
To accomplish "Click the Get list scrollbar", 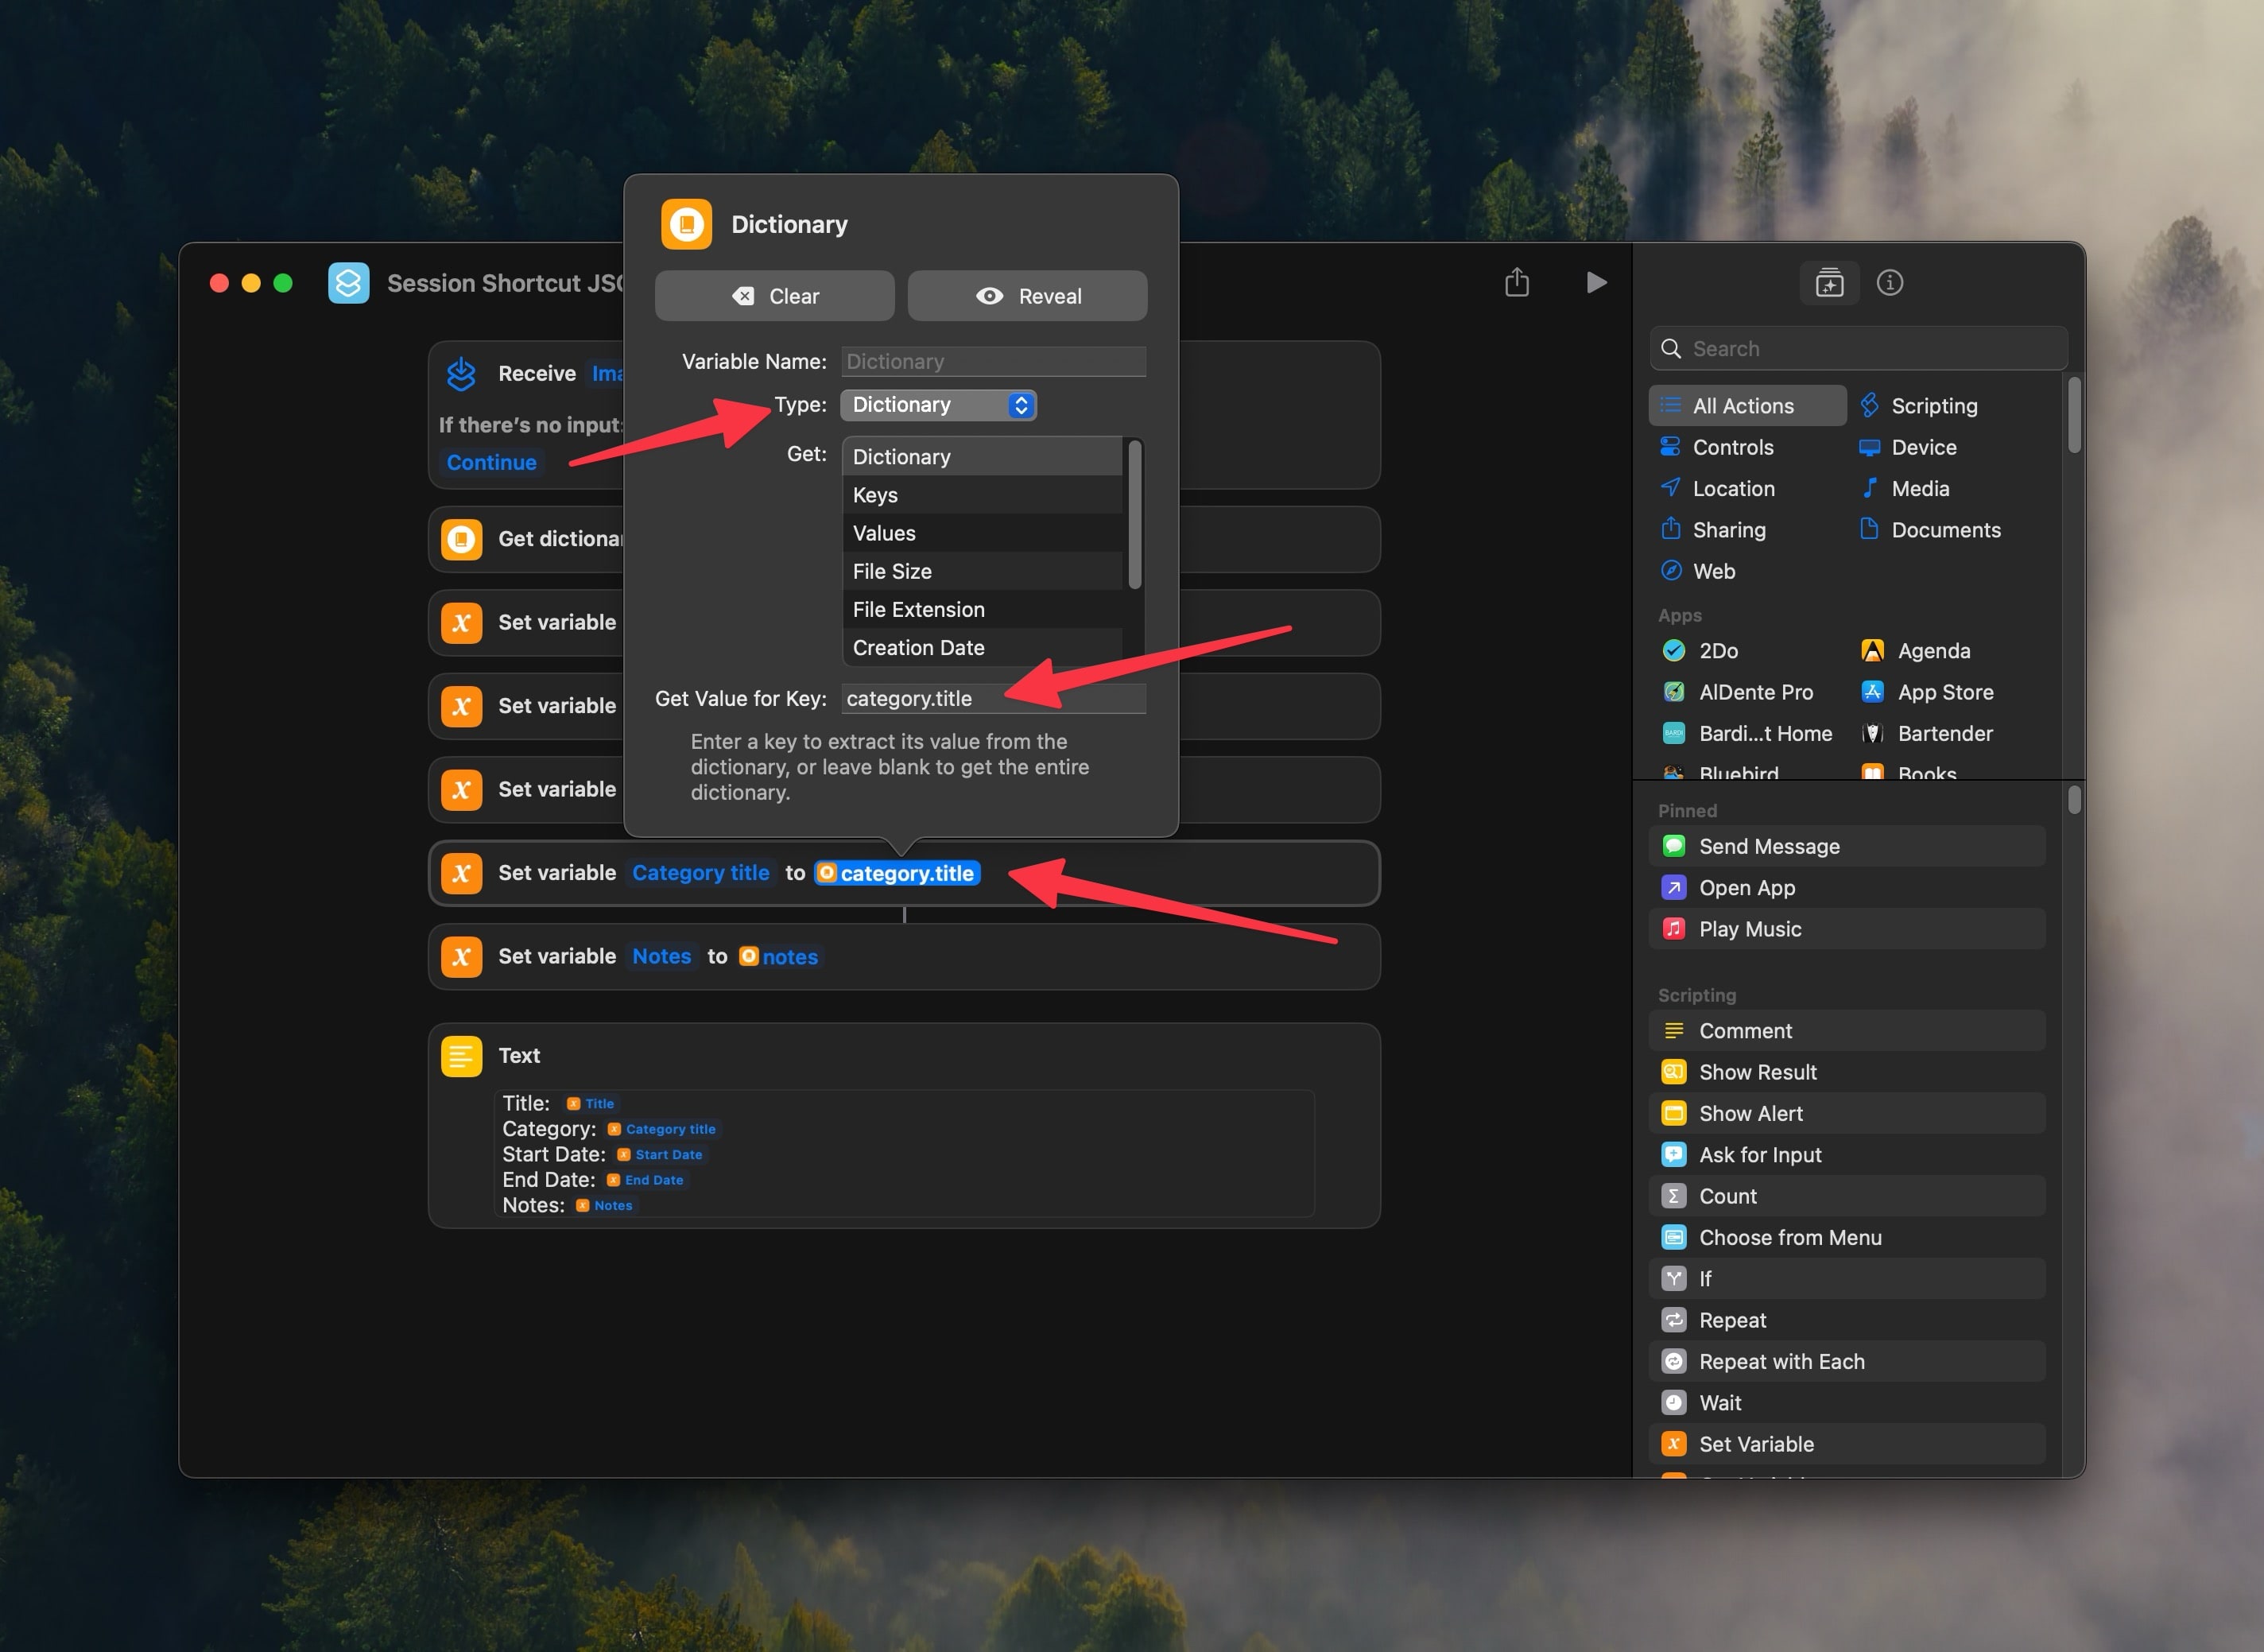I will click(x=1134, y=515).
